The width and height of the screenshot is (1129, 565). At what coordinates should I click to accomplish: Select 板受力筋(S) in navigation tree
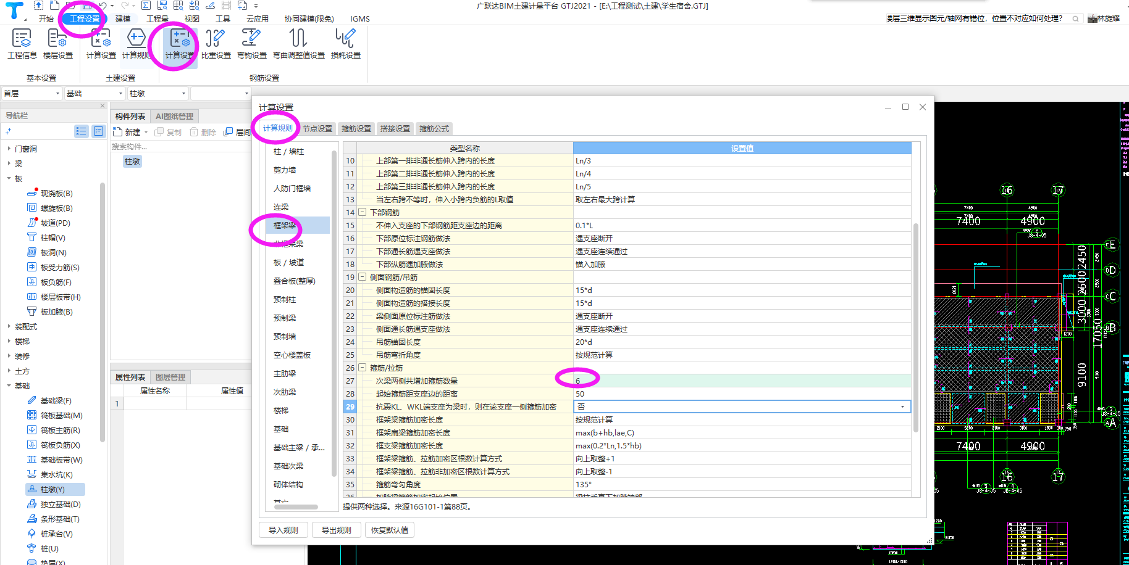[x=53, y=267]
